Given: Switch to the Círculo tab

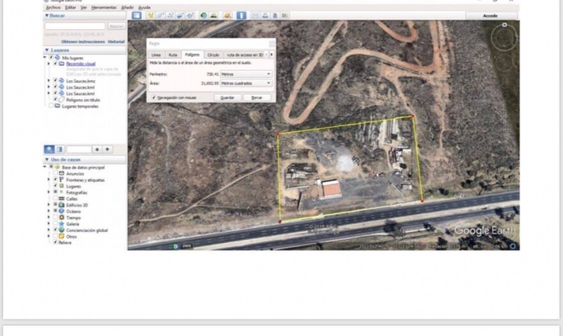Looking at the screenshot, I should 213,55.
